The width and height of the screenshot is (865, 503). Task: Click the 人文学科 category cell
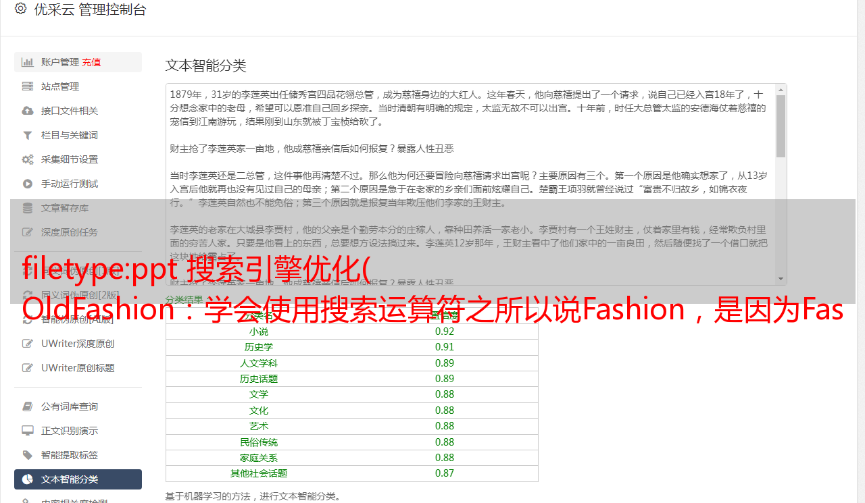(259, 363)
